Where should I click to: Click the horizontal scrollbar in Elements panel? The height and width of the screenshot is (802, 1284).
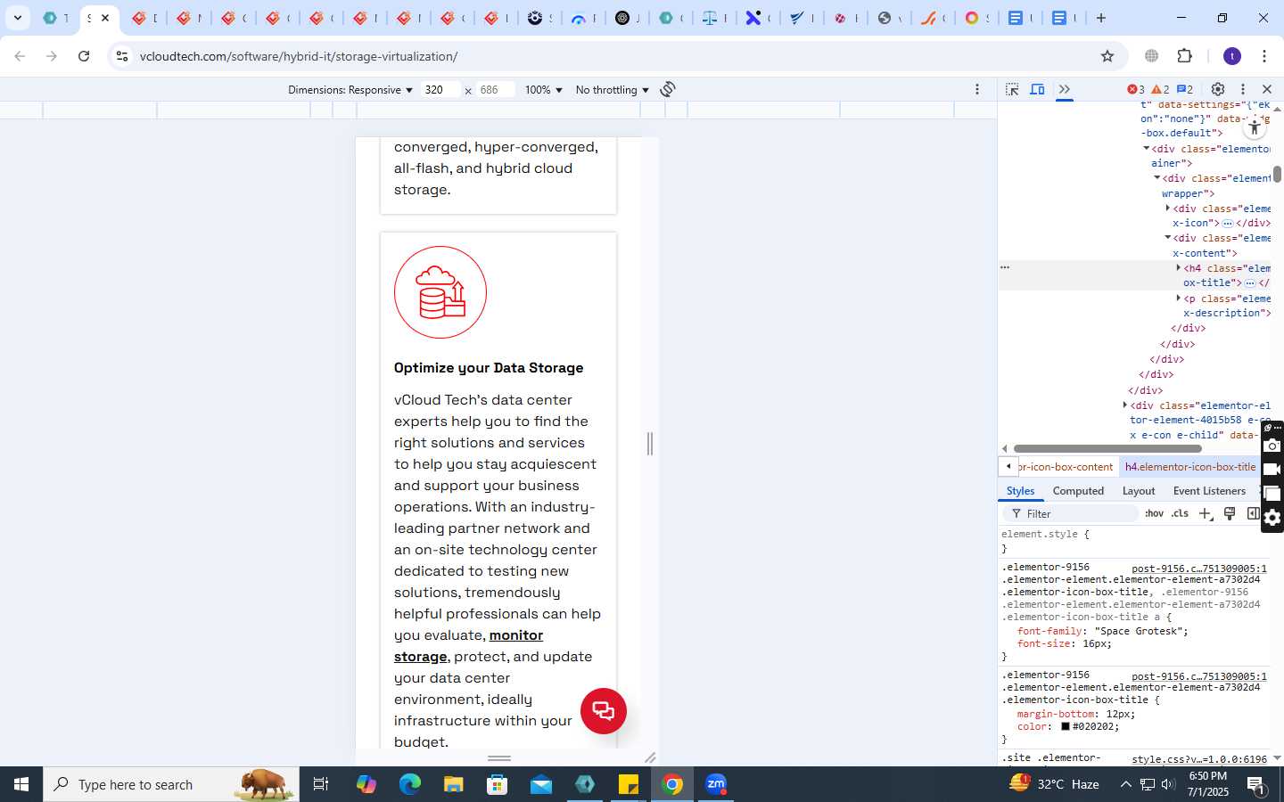pos(1107,449)
